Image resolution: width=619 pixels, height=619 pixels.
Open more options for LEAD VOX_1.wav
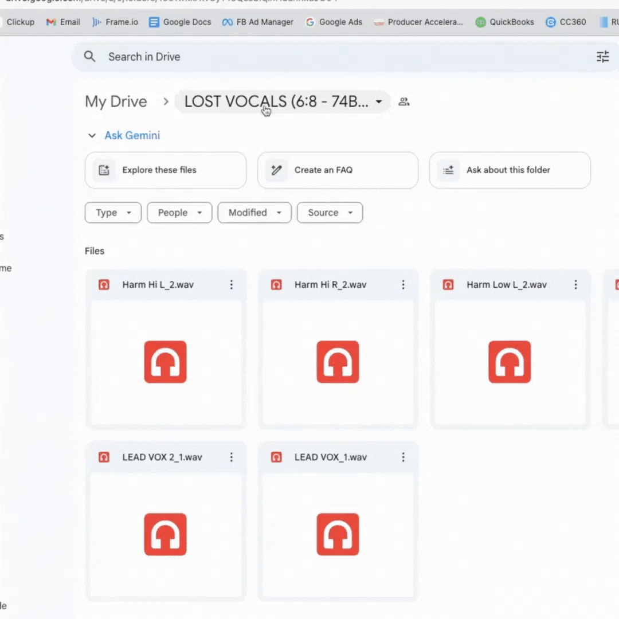pos(403,457)
